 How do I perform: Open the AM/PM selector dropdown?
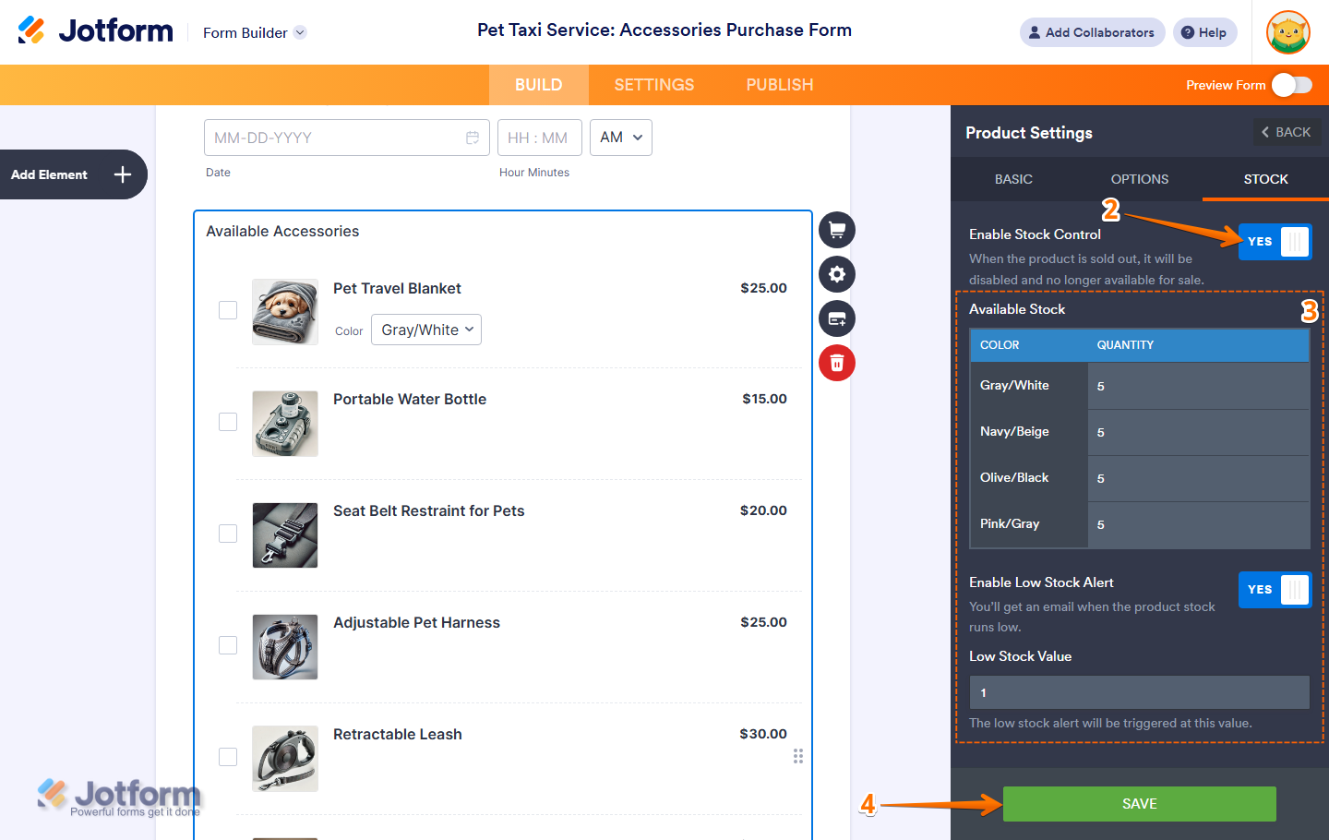tap(620, 138)
